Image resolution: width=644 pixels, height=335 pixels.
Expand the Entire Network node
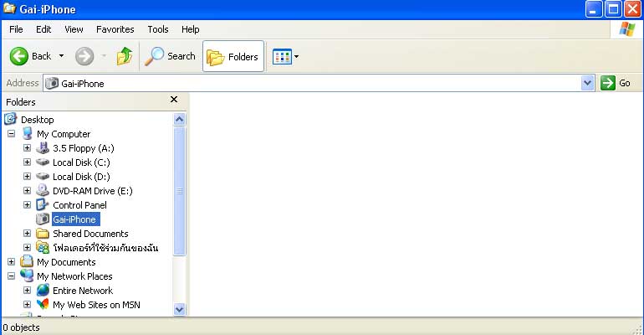(x=27, y=291)
